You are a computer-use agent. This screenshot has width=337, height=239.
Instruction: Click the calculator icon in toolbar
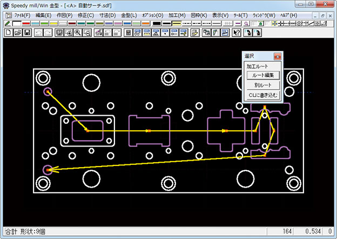click(x=128, y=32)
